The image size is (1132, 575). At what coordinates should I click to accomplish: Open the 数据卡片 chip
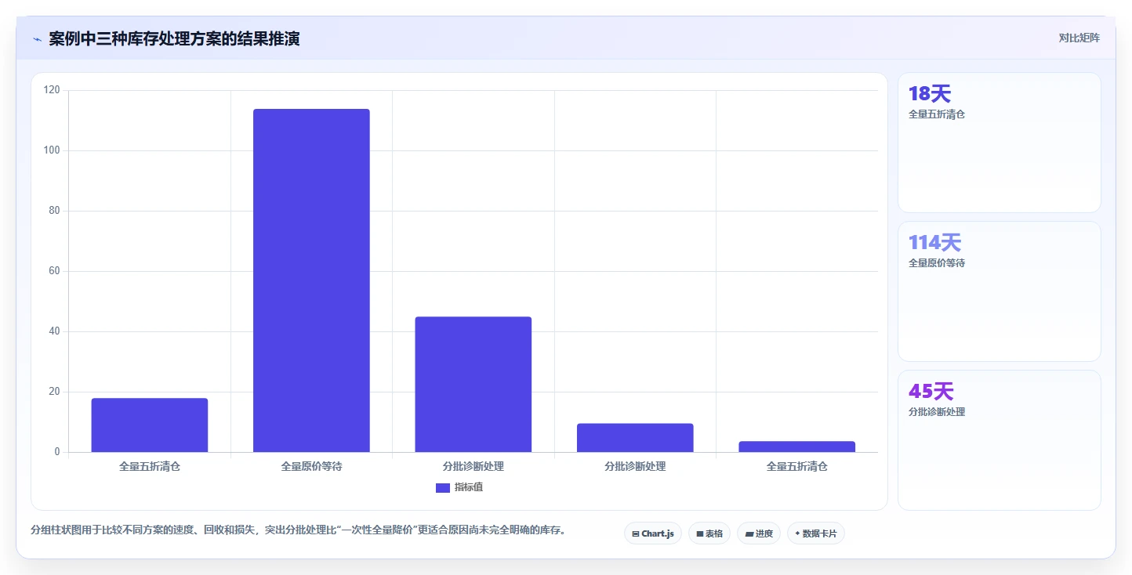(816, 533)
